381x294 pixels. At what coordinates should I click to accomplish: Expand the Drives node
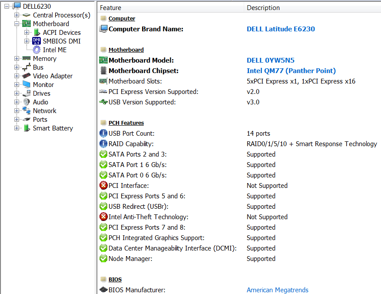(17, 94)
